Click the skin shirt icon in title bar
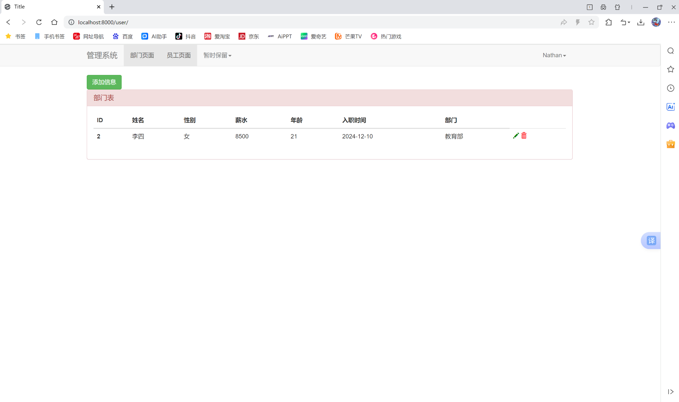Screen dimensions: 679x402 617,7
